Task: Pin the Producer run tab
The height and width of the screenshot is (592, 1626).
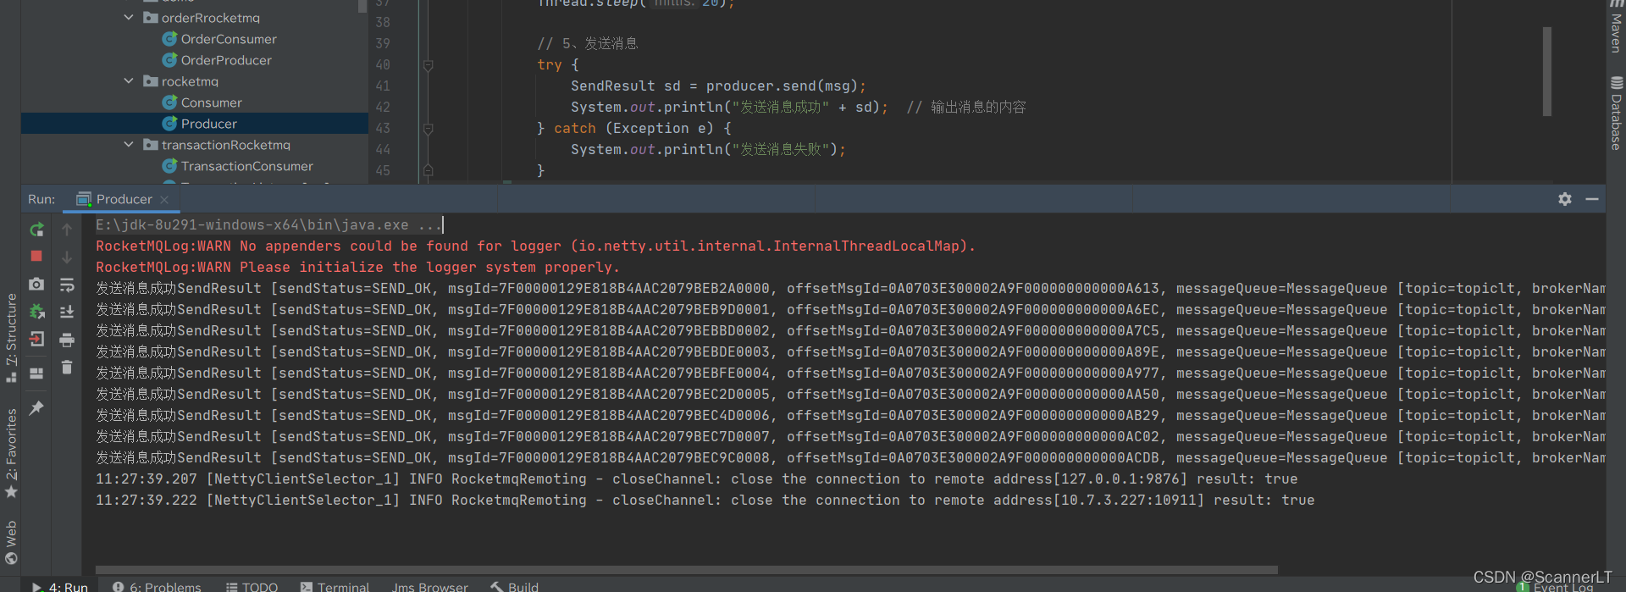Action: (36, 408)
